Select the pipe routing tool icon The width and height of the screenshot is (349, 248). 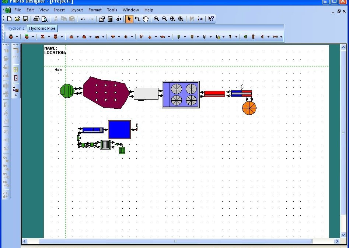[x=137, y=19]
